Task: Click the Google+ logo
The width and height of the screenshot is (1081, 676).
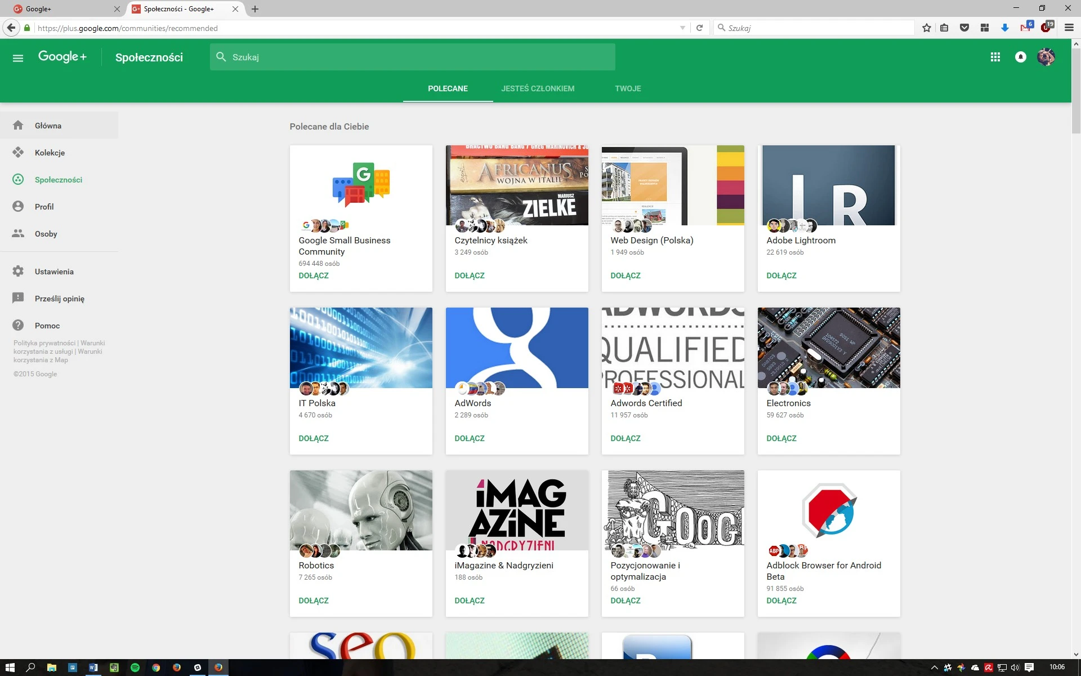Action: pyautogui.click(x=62, y=56)
